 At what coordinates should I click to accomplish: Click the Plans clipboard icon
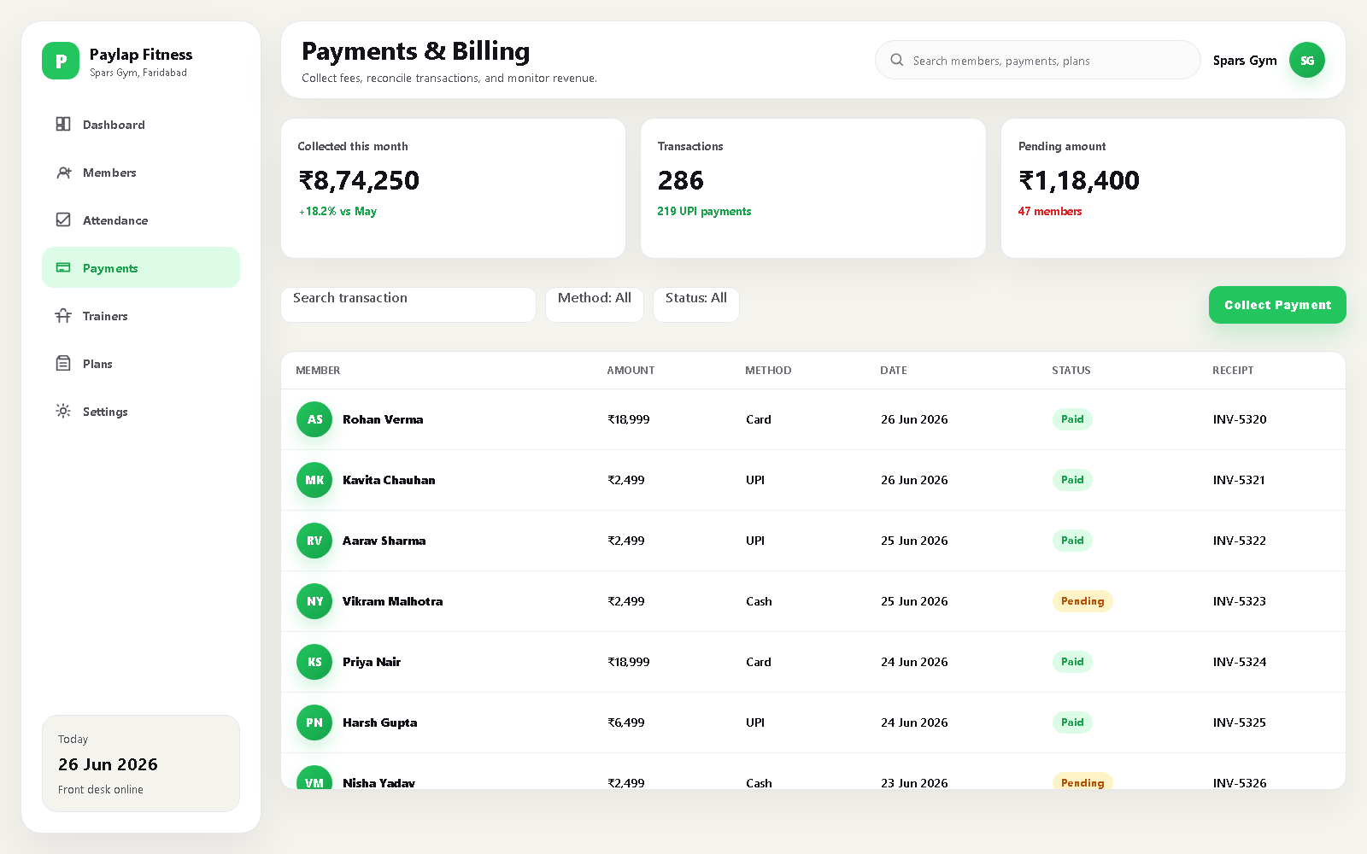(63, 363)
